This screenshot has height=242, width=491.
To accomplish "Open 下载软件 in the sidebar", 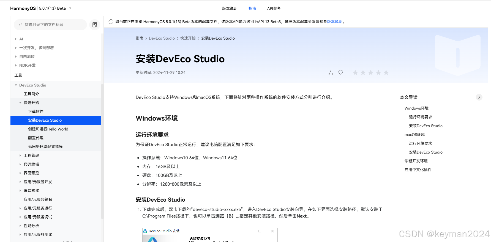I will (x=36, y=112).
